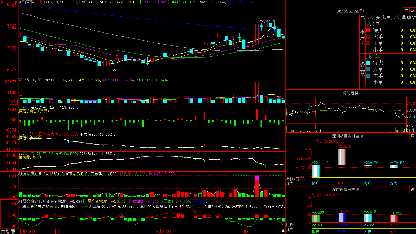Image resolution: width=416 pixels, height=234 pixels.
Task: Click the 龙虎看盘(逐单) panel title
Action: (350, 11)
